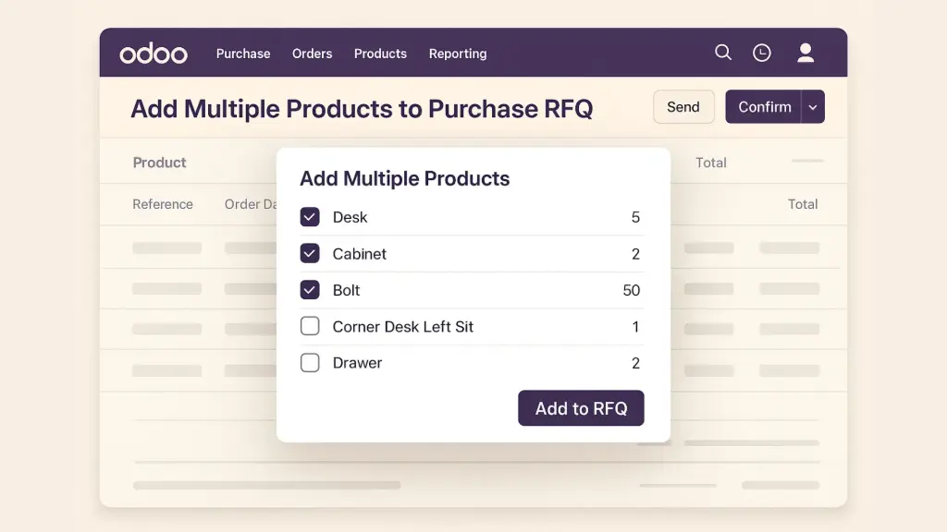Click the Product column header
Image resolution: width=947 pixels, height=532 pixels.
click(159, 163)
